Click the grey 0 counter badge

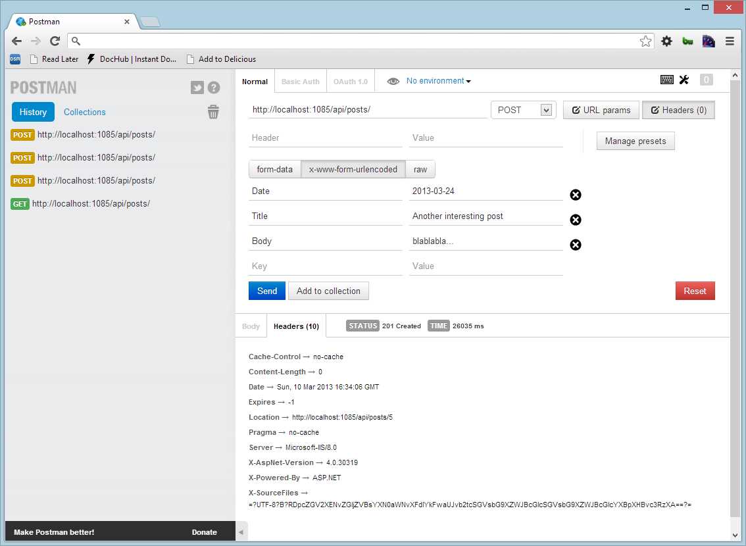click(x=707, y=80)
